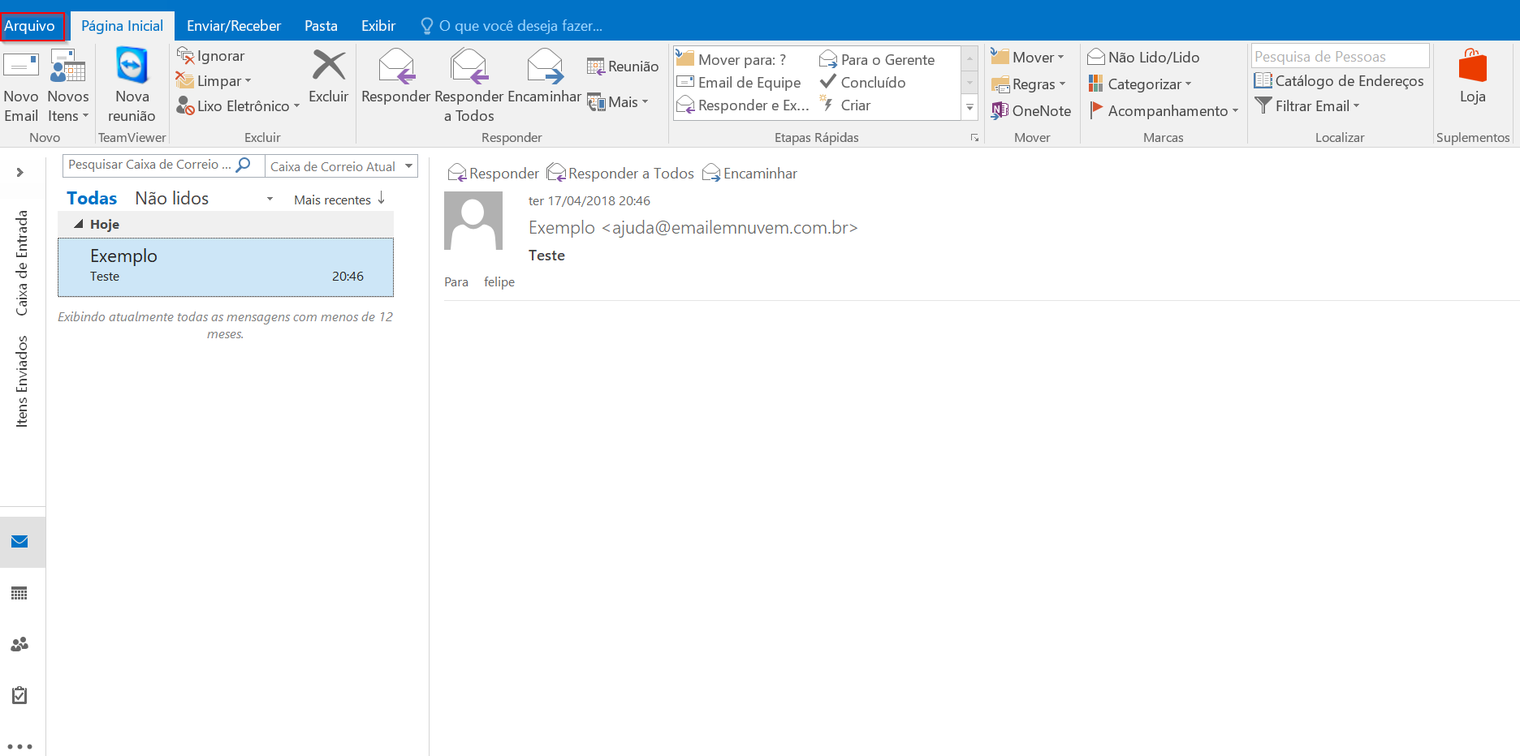Viewport: 1520px width, 756px height.
Task: Expand the folder pane
Action: (20, 172)
